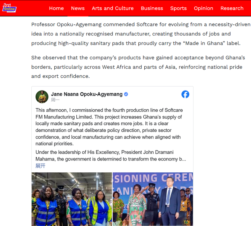Open the News section tab

[x=78, y=8]
